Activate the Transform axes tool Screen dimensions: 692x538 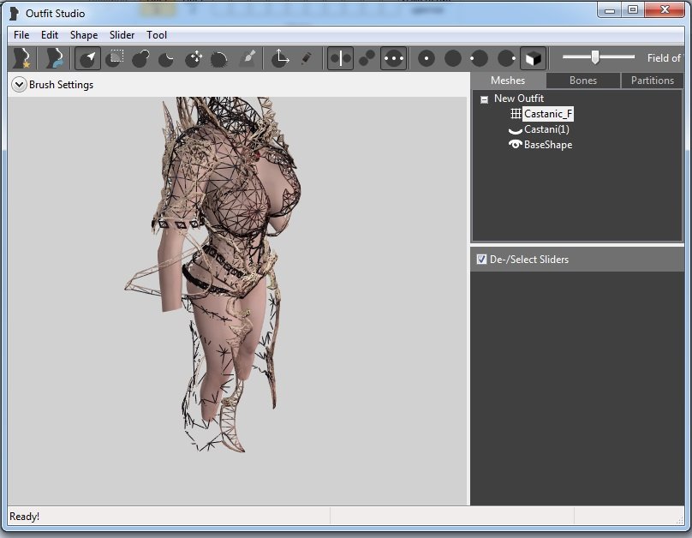[280, 58]
